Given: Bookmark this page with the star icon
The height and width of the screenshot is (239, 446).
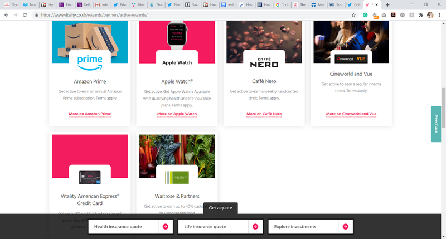Looking at the screenshot, I should tap(353, 15).
